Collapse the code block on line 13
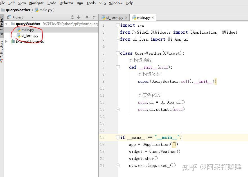 point(118,109)
